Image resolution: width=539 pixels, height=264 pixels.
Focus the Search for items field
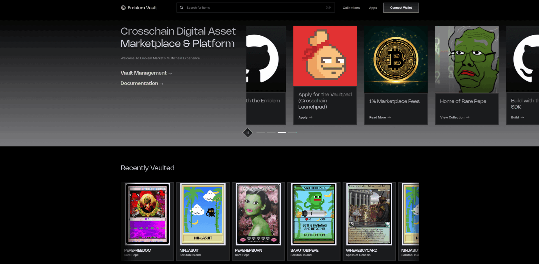(x=255, y=8)
